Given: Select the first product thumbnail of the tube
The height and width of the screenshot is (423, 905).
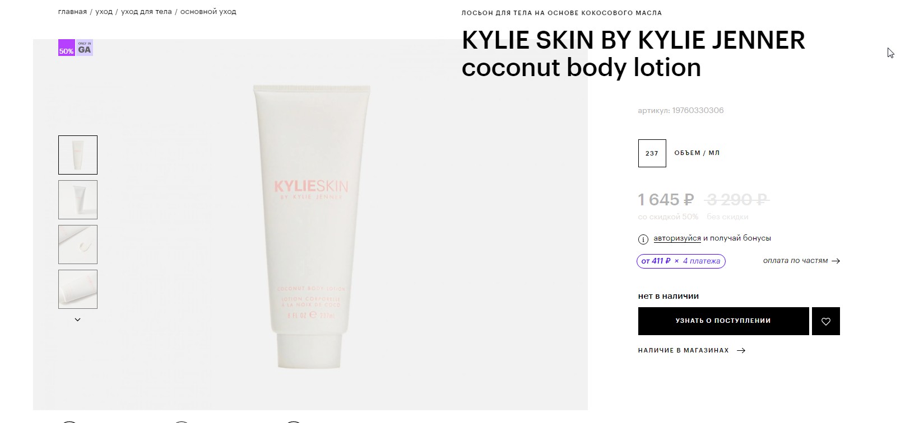Looking at the screenshot, I should pyautogui.click(x=78, y=155).
